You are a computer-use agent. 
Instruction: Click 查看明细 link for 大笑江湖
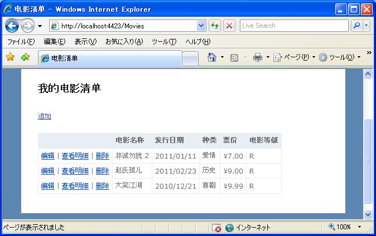pyautogui.click(x=75, y=186)
